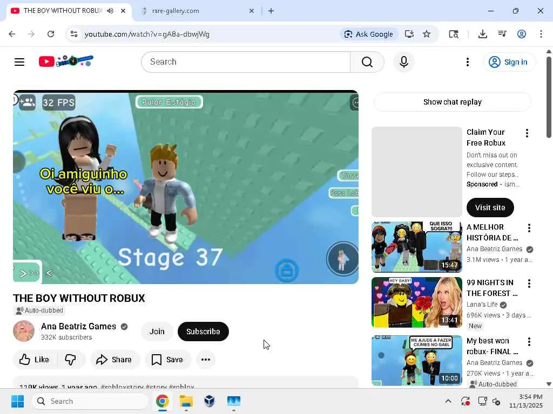Open the Claim Your Free Robux title
553x414 pixels.
click(485, 137)
